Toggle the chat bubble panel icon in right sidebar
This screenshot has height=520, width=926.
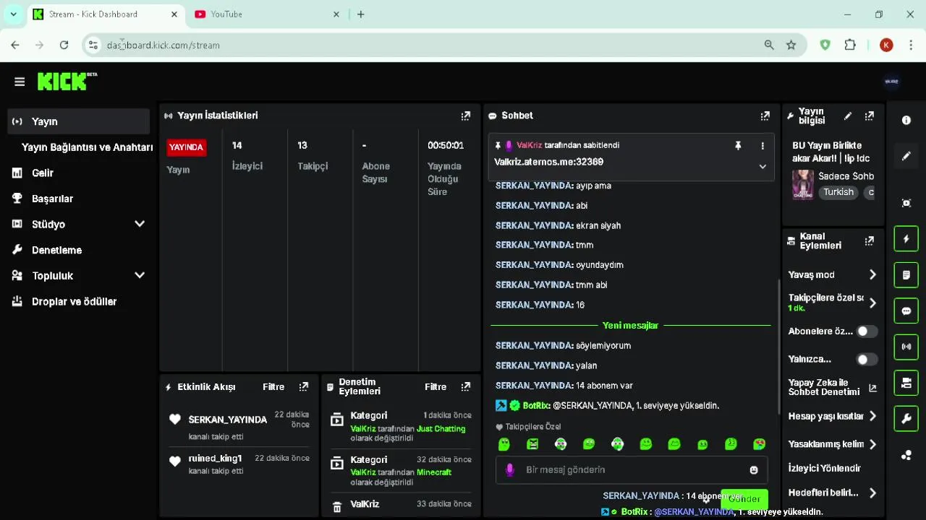(906, 311)
